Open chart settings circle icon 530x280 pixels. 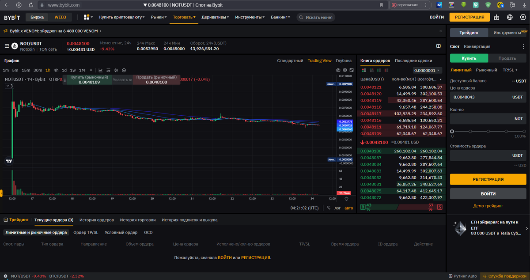pos(345,70)
